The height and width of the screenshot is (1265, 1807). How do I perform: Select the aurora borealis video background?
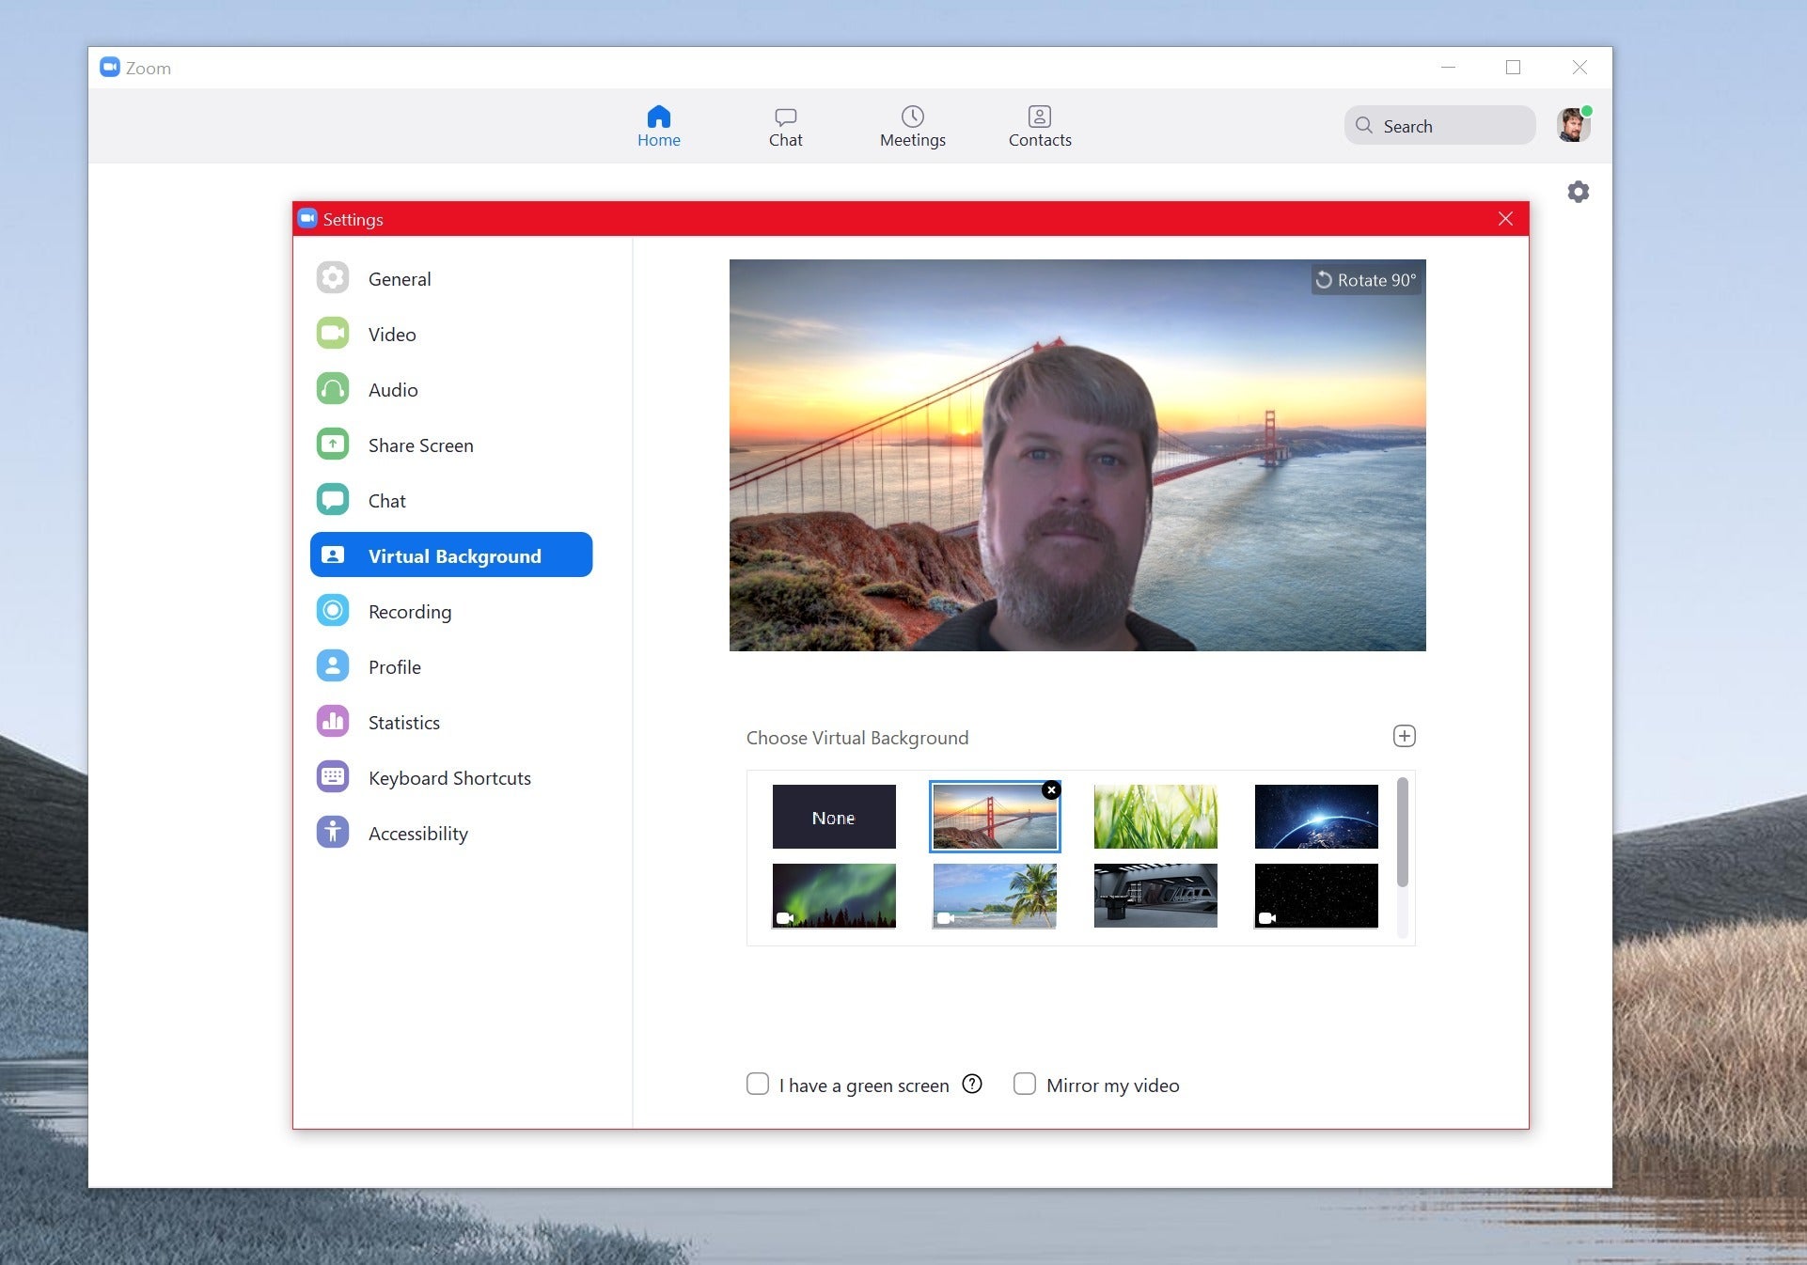click(834, 896)
